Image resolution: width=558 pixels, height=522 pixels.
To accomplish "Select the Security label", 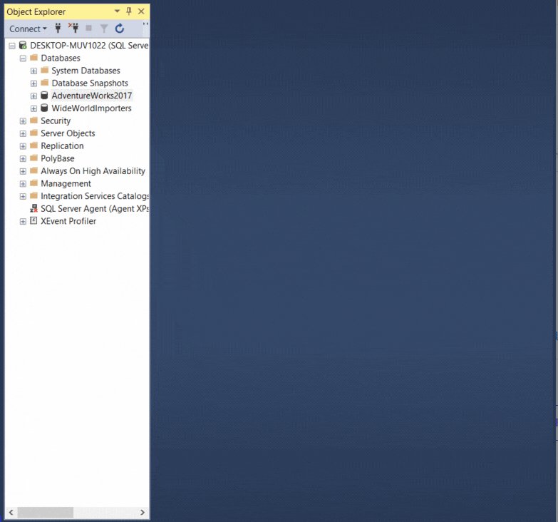I will pos(56,121).
